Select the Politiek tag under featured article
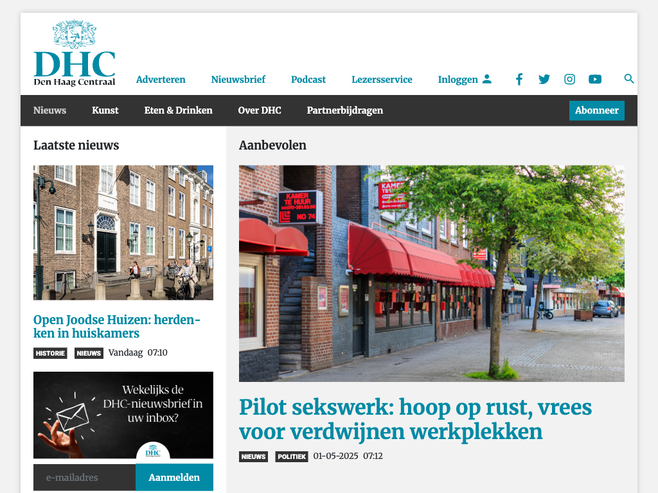The height and width of the screenshot is (493, 658). click(292, 457)
